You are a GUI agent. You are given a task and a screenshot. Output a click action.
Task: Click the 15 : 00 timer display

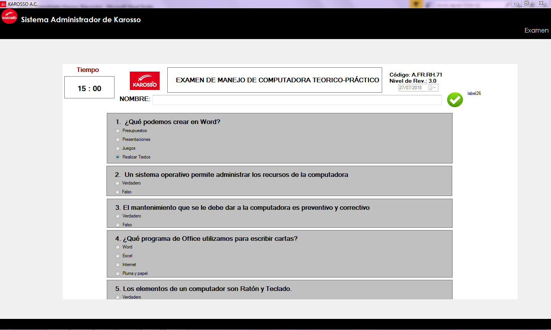tap(89, 87)
